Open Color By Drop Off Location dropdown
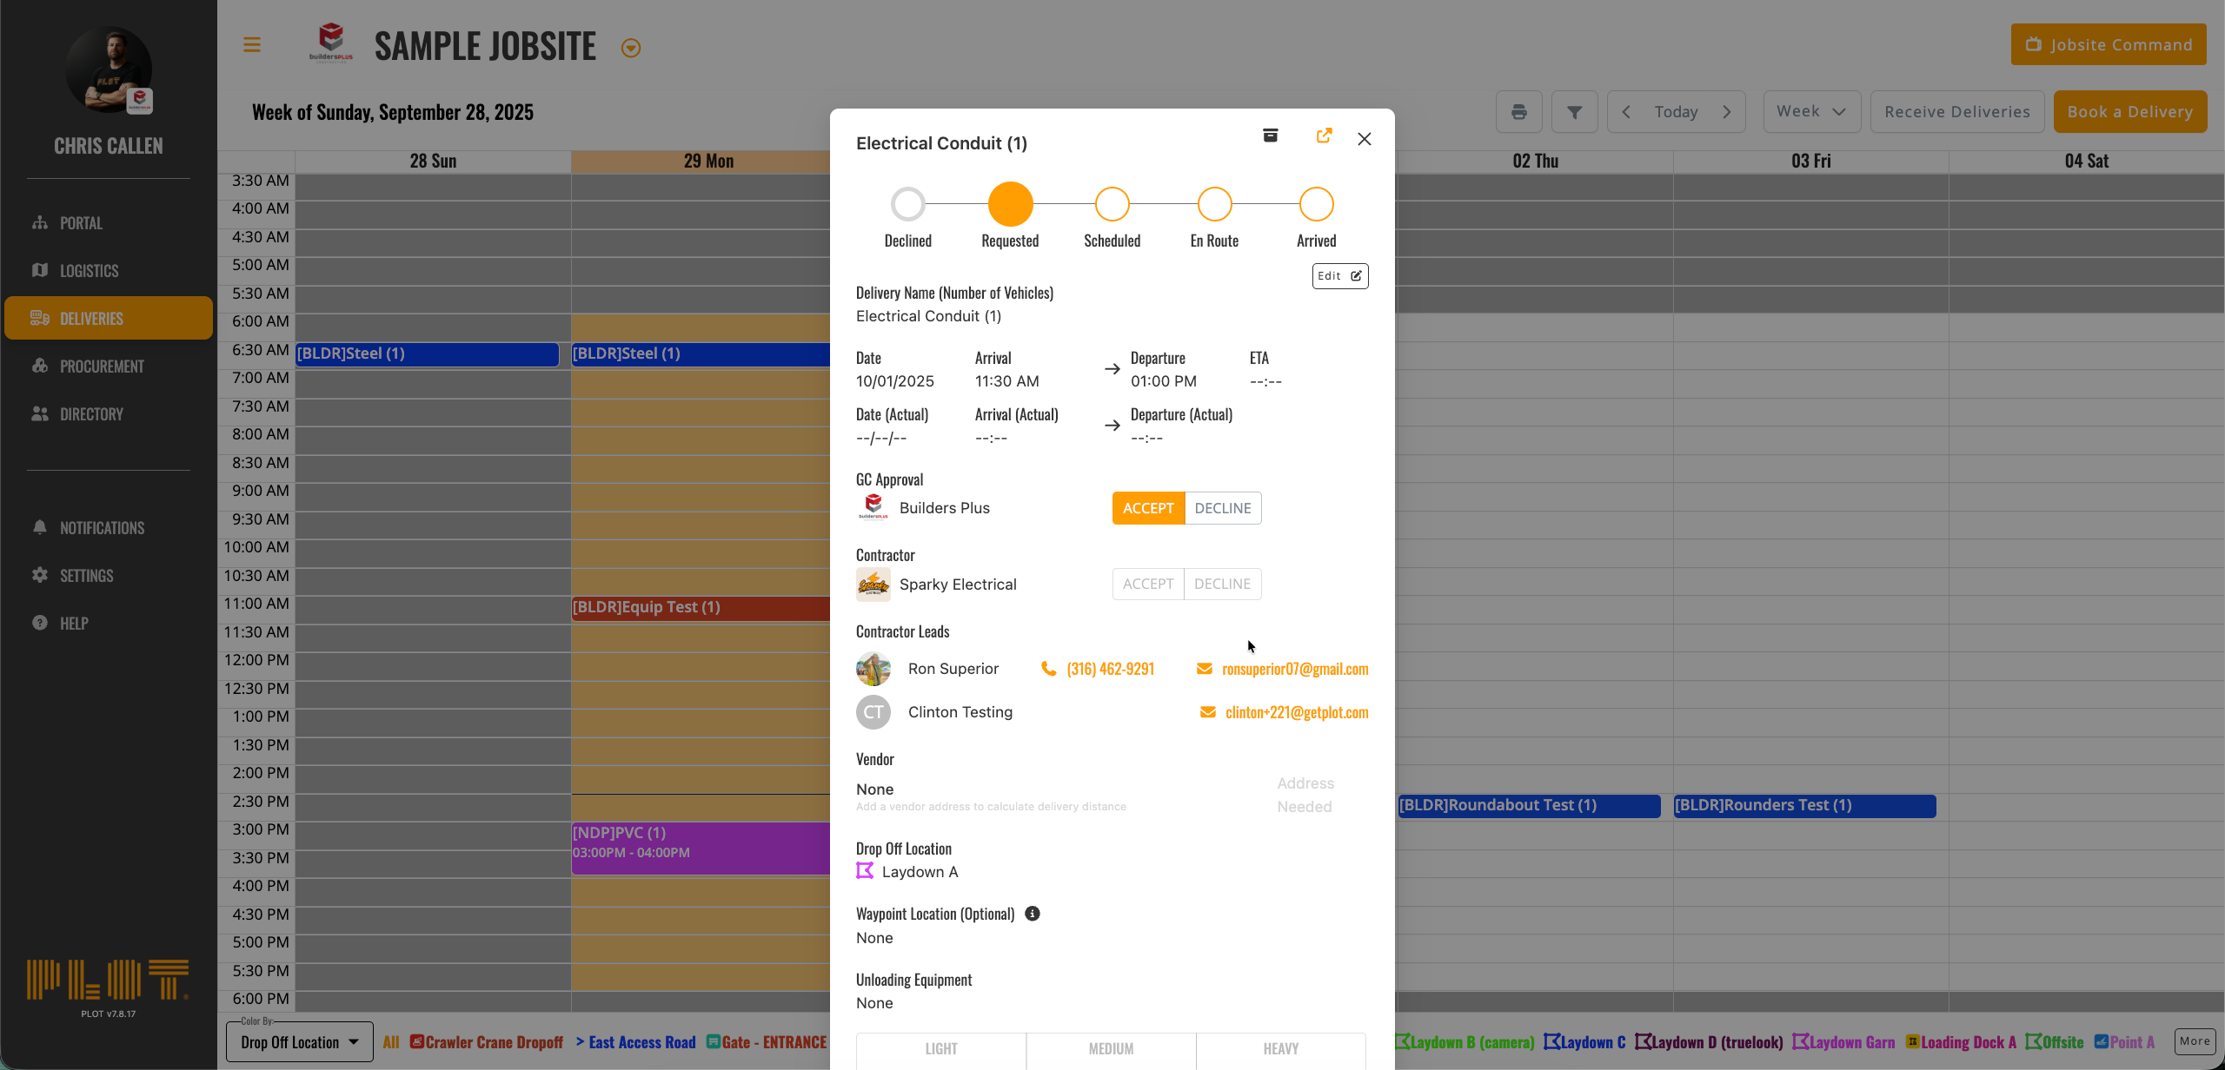This screenshot has width=2225, height=1070. 300,1042
